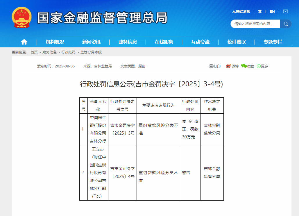Screen dimensions: 299x216
Task: Open the 机构概况 menu
Action: tap(55, 42)
